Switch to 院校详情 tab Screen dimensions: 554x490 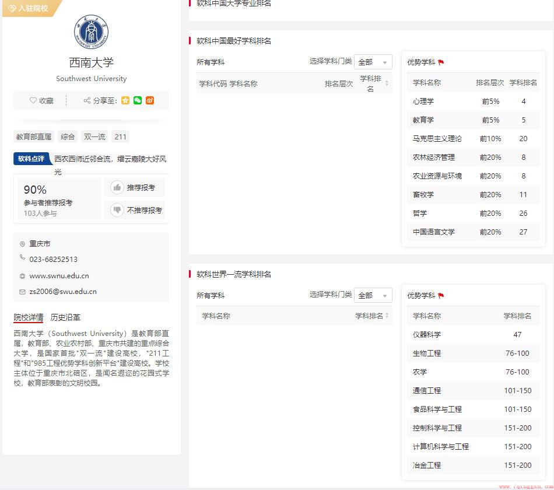pos(28,317)
